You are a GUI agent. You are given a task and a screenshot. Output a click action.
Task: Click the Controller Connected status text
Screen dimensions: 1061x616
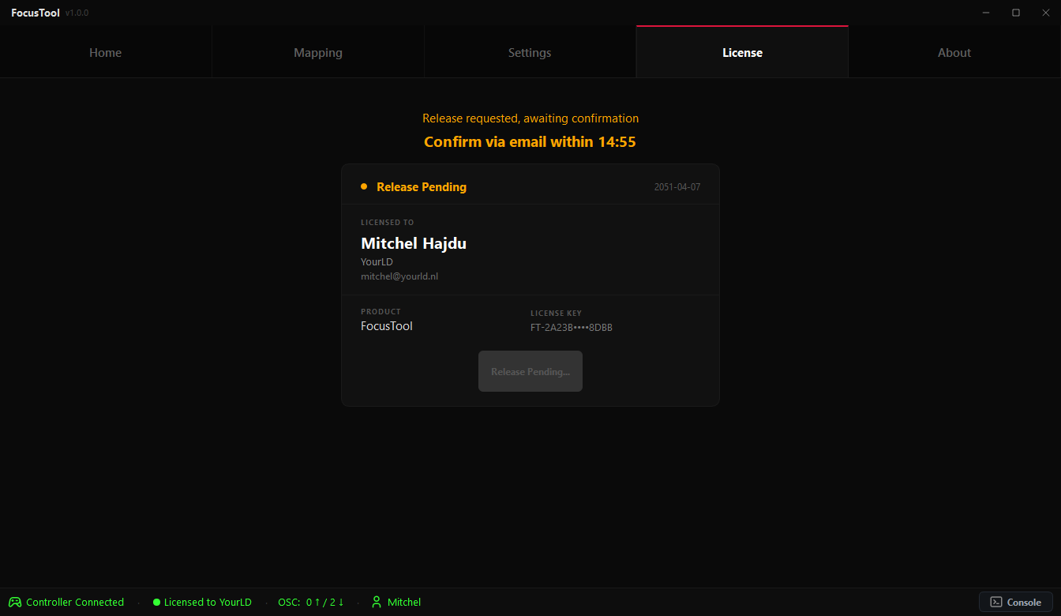click(x=75, y=602)
